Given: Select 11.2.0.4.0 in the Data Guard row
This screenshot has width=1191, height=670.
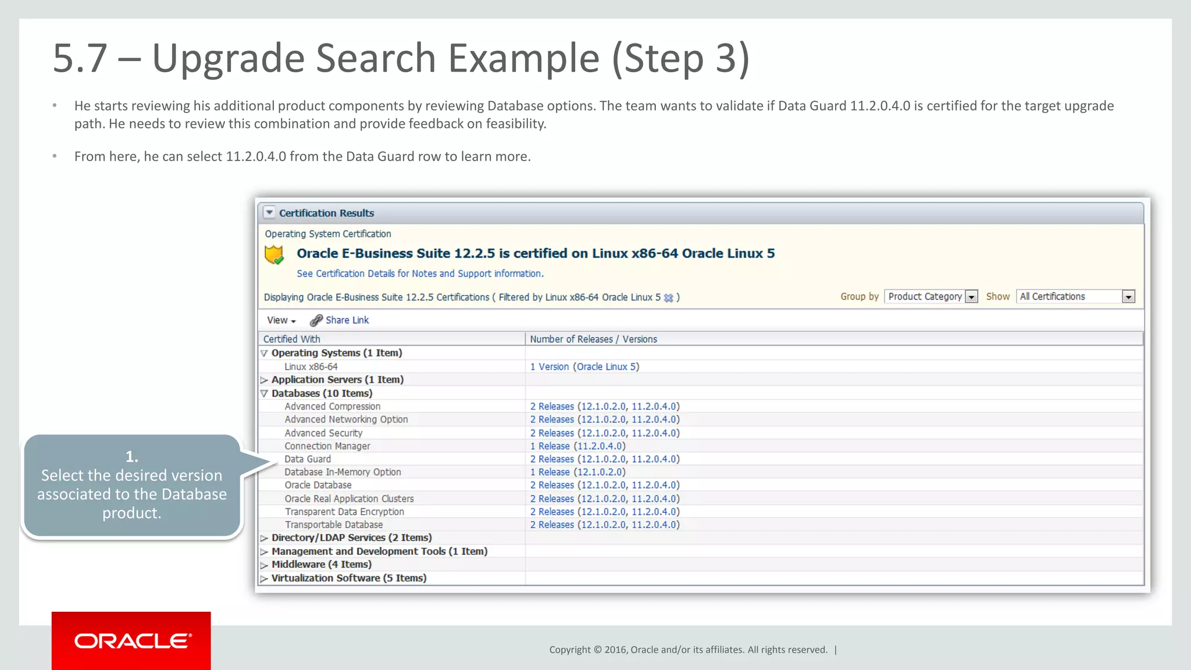Looking at the screenshot, I should tap(654, 459).
